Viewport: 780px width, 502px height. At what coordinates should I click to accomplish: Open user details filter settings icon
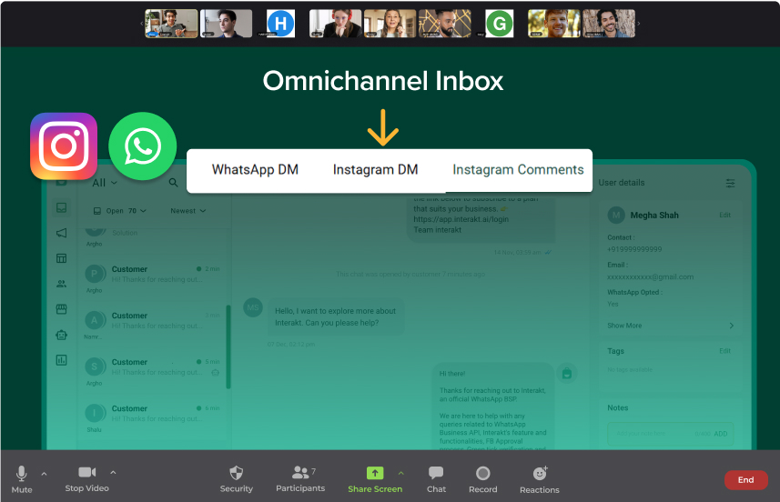730,183
